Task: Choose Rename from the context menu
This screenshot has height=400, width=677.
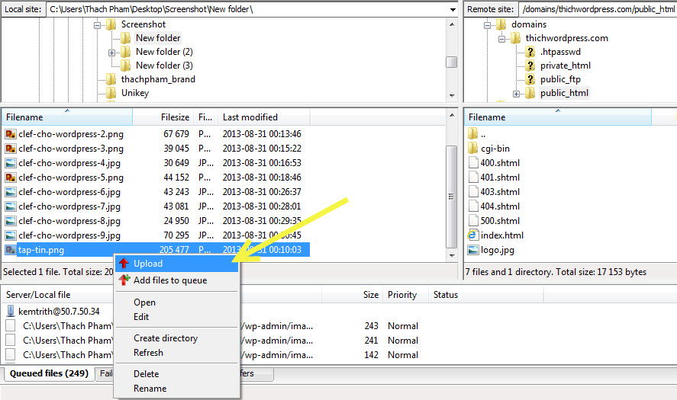Action: (150, 388)
